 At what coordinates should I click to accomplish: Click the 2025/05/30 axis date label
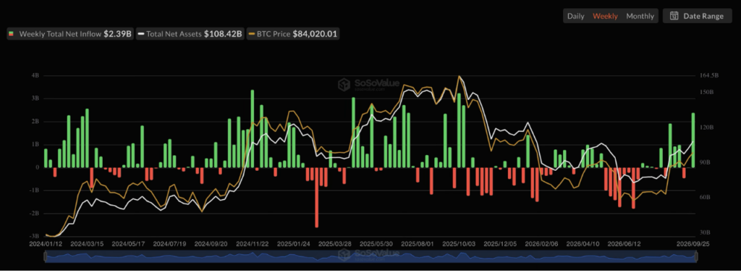(376, 244)
